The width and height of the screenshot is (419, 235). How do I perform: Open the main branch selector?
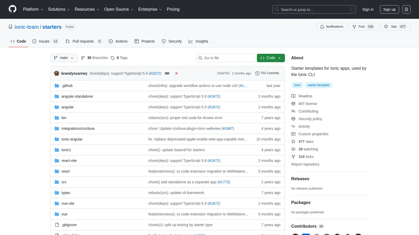(x=64, y=58)
